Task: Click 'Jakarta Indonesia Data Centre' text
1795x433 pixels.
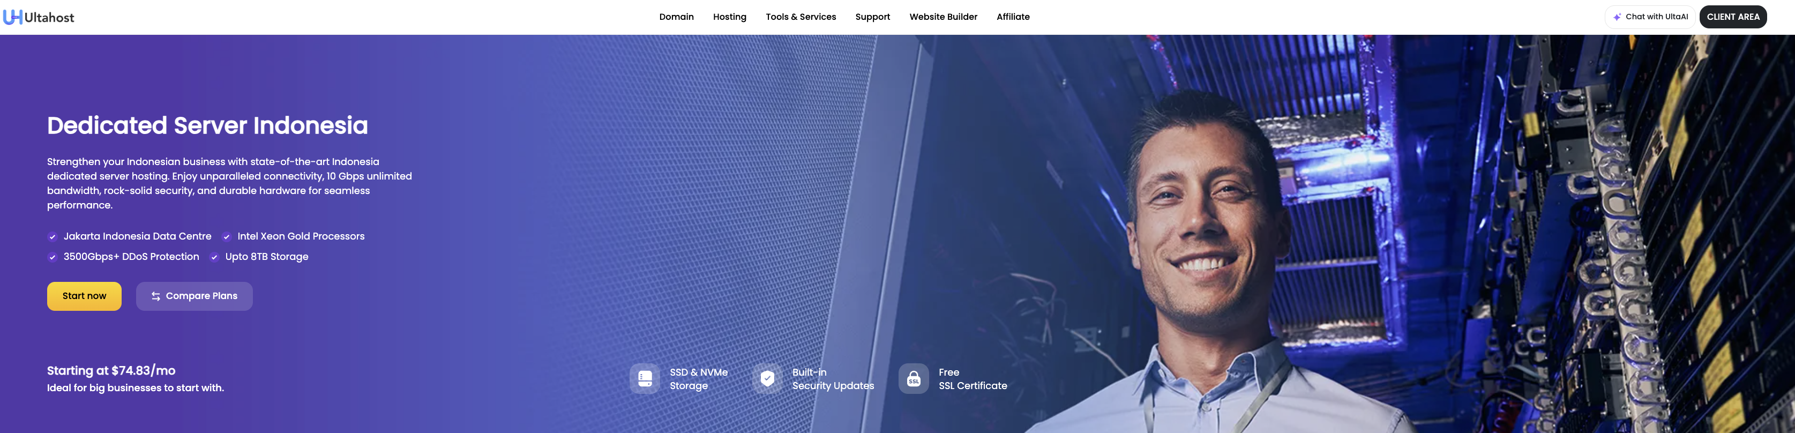Action: coord(137,236)
